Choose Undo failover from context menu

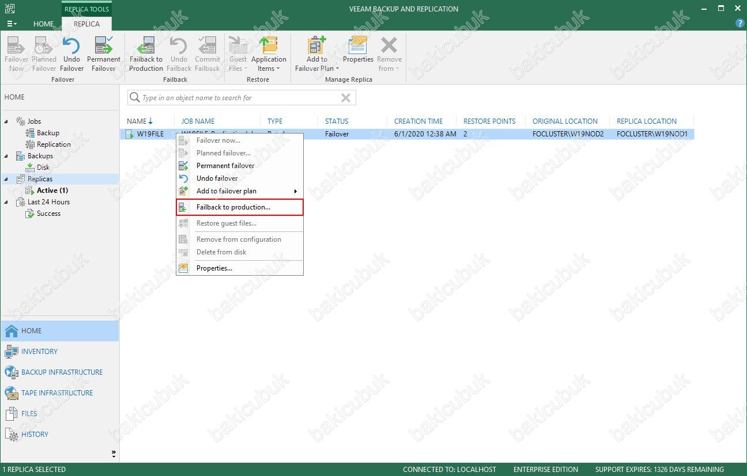click(x=217, y=178)
